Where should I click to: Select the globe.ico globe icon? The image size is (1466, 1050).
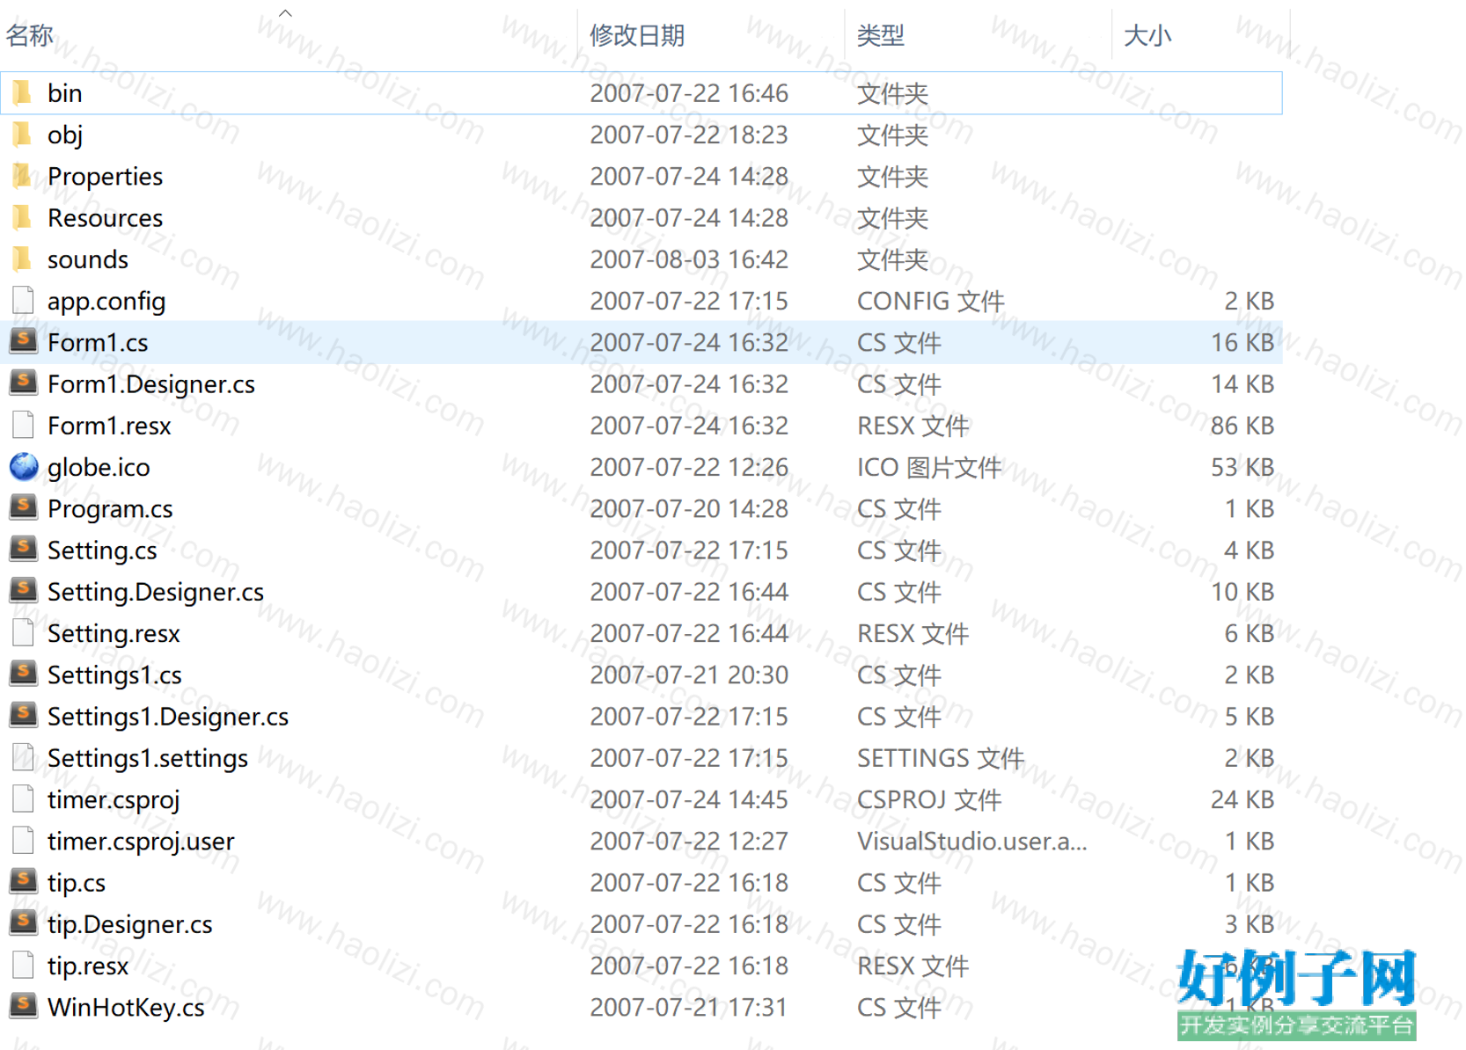[24, 467]
